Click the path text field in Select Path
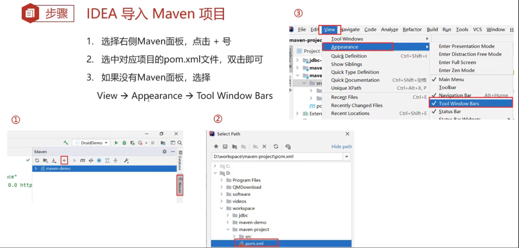Screen dimensions: 519x248 (277, 156)
